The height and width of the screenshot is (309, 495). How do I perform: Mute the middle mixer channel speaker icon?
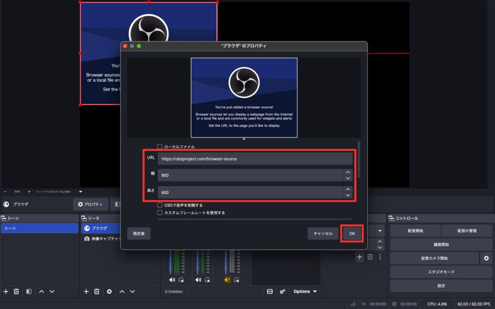coord(198,280)
